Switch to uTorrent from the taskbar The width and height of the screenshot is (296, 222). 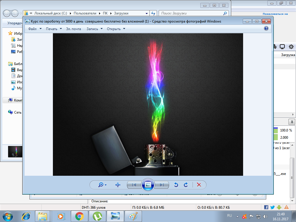tap(97, 216)
